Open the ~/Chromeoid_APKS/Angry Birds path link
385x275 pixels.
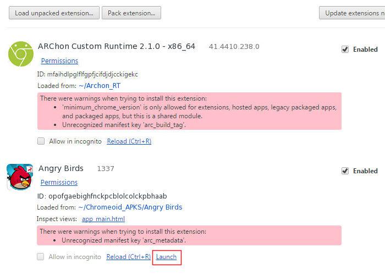coord(130,207)
